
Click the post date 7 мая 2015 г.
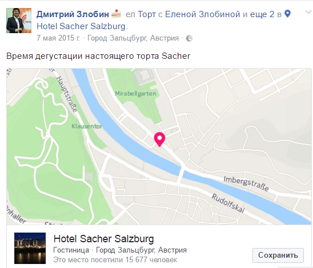pyautogui.click(x=58, y=38)
